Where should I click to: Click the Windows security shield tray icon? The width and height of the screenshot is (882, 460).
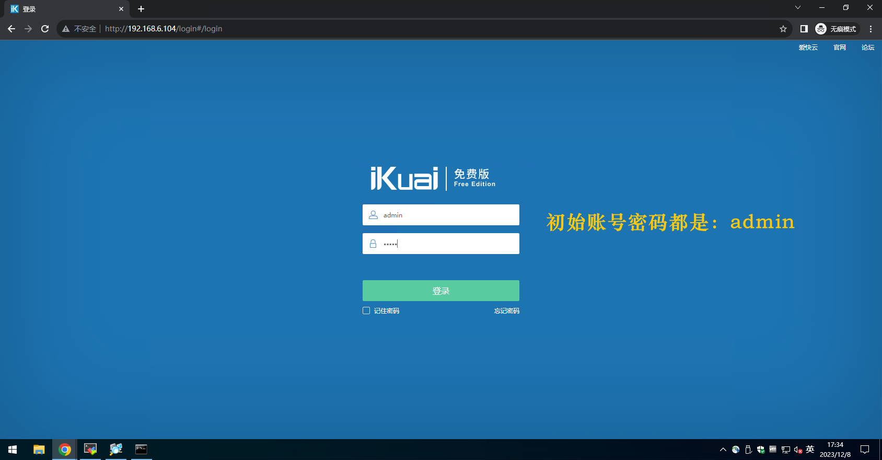tap(761, 450)
